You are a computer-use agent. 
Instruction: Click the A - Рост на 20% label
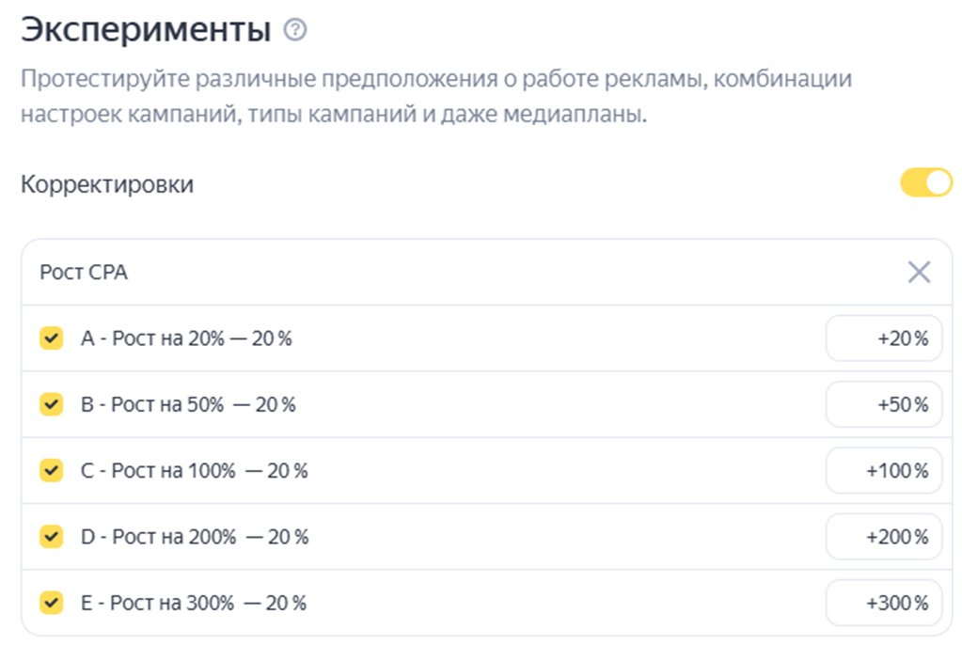pyautogui.click(x=186, y=338)
